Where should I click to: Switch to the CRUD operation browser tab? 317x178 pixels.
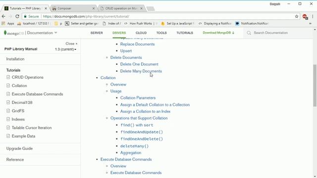121,8
